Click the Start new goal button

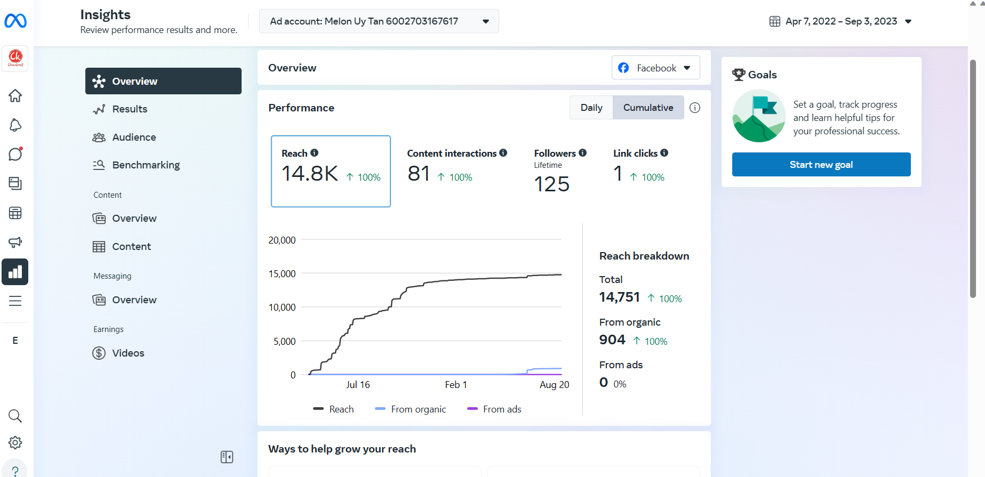click(821, 165)
